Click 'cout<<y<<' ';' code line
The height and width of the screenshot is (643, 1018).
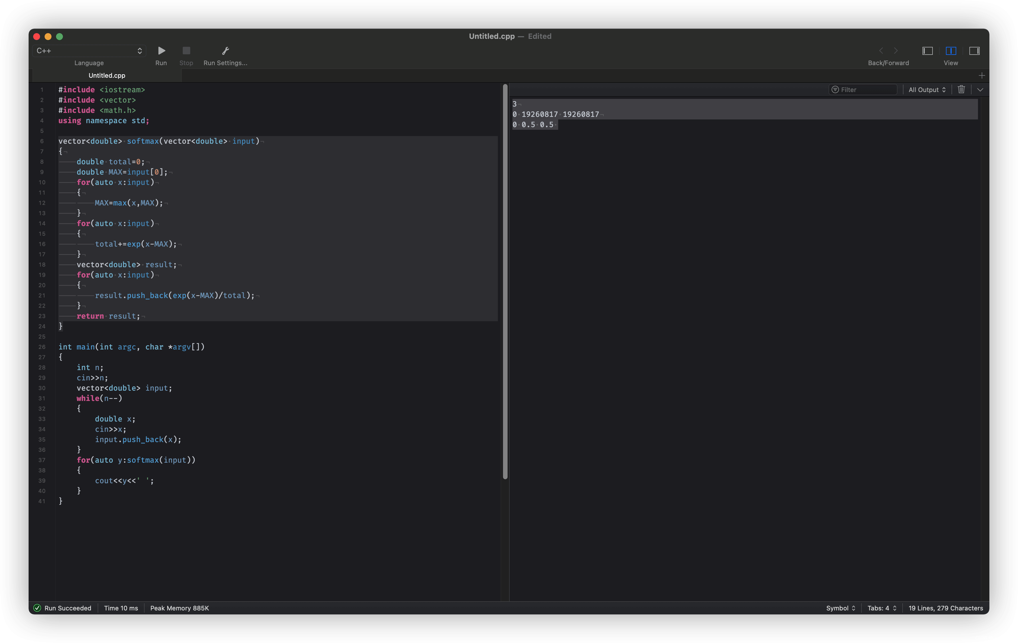(x=124, y=480)
